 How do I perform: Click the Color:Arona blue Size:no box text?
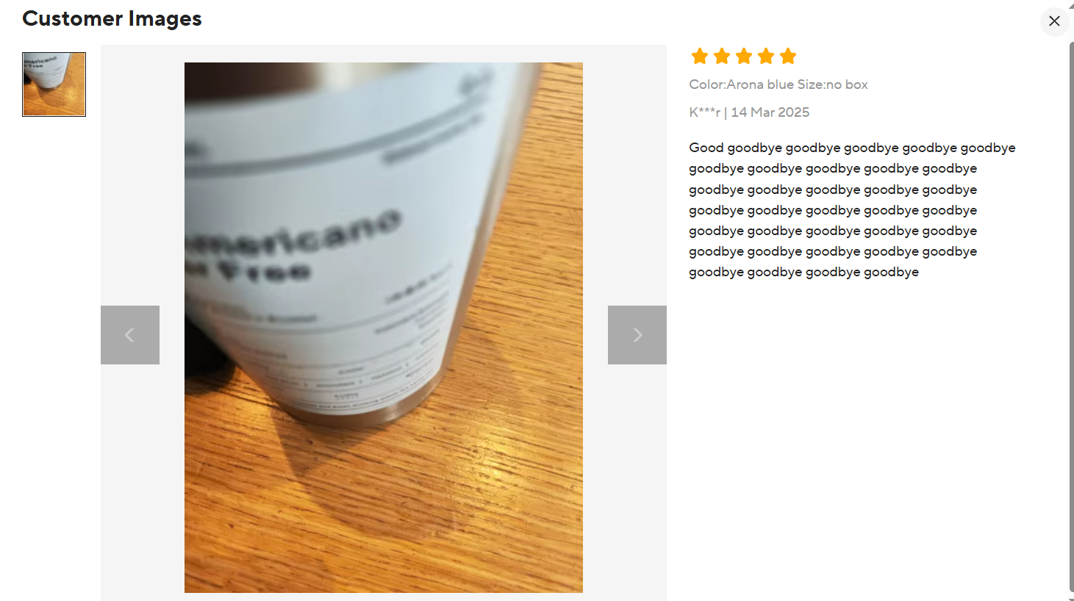click(x=778, y=84)
